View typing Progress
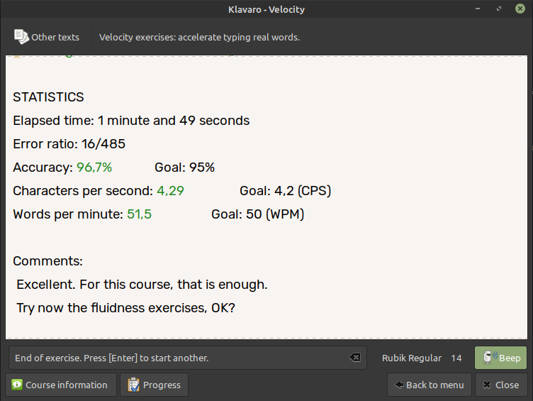The height and width of the screenshot is (401, 533). [154, 385]
